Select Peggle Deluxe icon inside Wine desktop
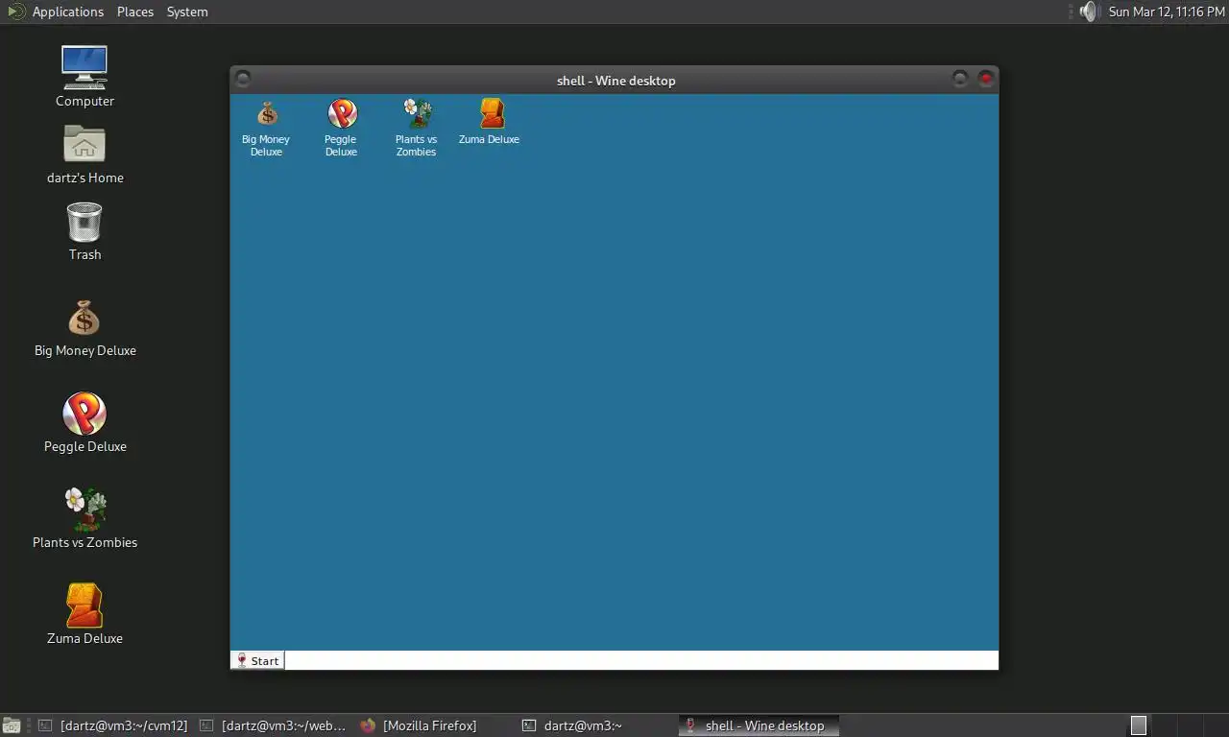 coord(341,128)
